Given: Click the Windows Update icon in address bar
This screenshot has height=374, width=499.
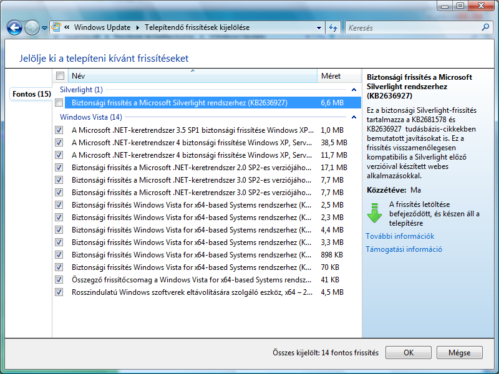Looking at the screenshot, I should [x=56, y=27].
